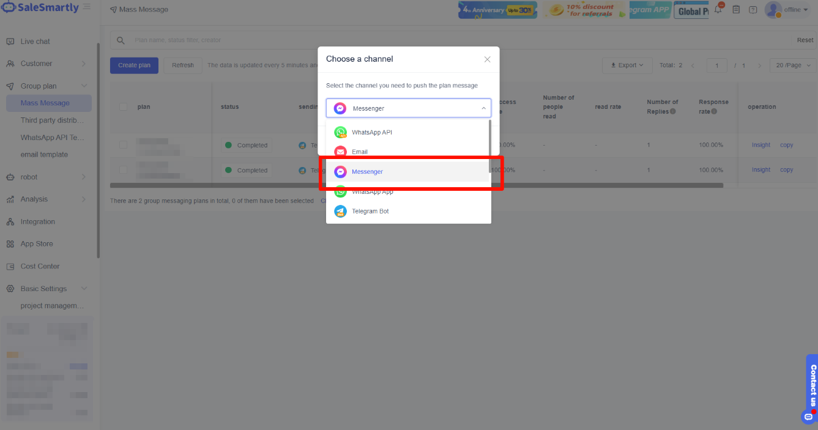
Task: Collapse sidebar with hamburger icon
Action: click(x=87, y=7)
